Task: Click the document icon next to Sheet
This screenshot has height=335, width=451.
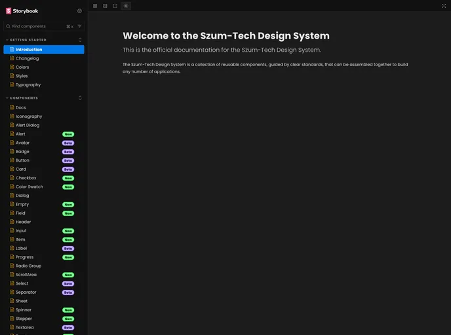Action: (12, 301)
